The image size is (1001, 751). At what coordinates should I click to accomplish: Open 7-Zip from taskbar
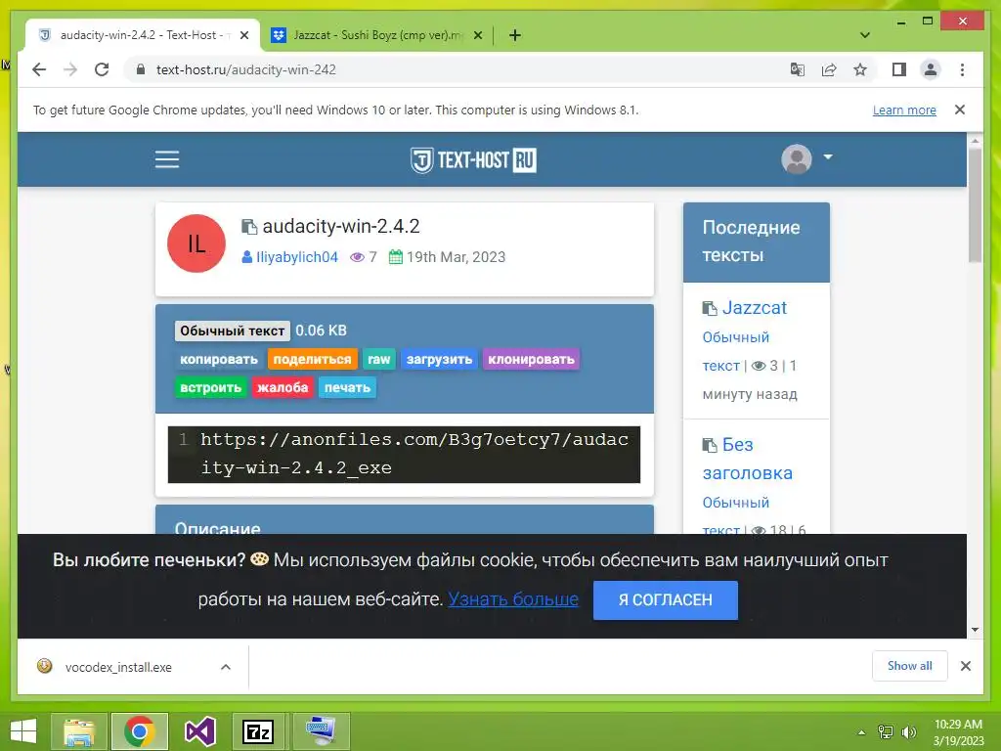258,731
